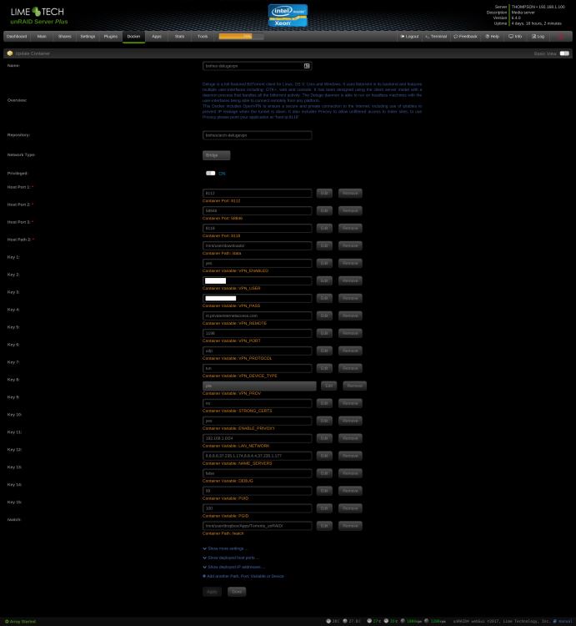This screenshot has width=576, height=626.
Task: Open the Terminal from the top bar
Action: [x=436, y=37]
